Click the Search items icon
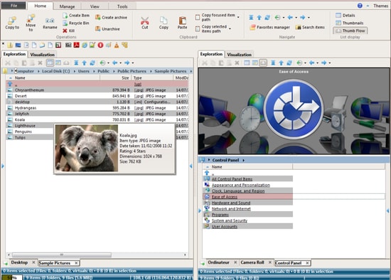The width and height of the screenshot is (391, 280). coord(298,27)
